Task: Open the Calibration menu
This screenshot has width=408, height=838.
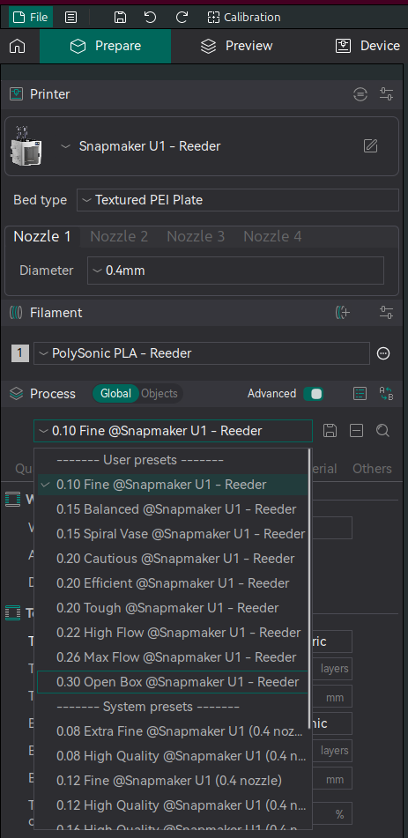Action: coord(244,17)
